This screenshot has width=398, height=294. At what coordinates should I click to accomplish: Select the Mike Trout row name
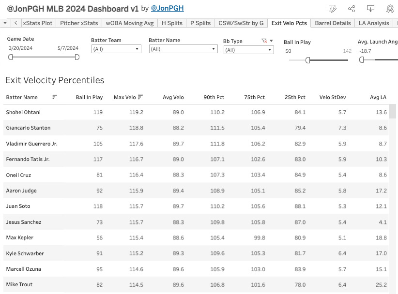coord(19,284)
